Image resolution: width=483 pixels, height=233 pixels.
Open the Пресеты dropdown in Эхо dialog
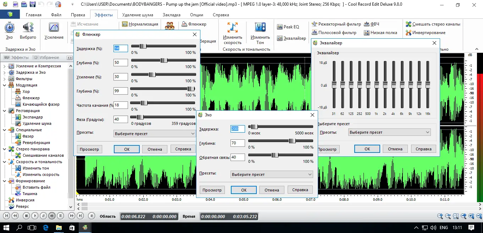click(x=272, y=174)
